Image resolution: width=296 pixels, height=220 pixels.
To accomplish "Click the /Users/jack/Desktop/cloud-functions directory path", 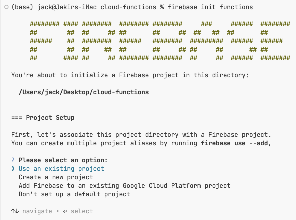I will (x=84, y=92).
